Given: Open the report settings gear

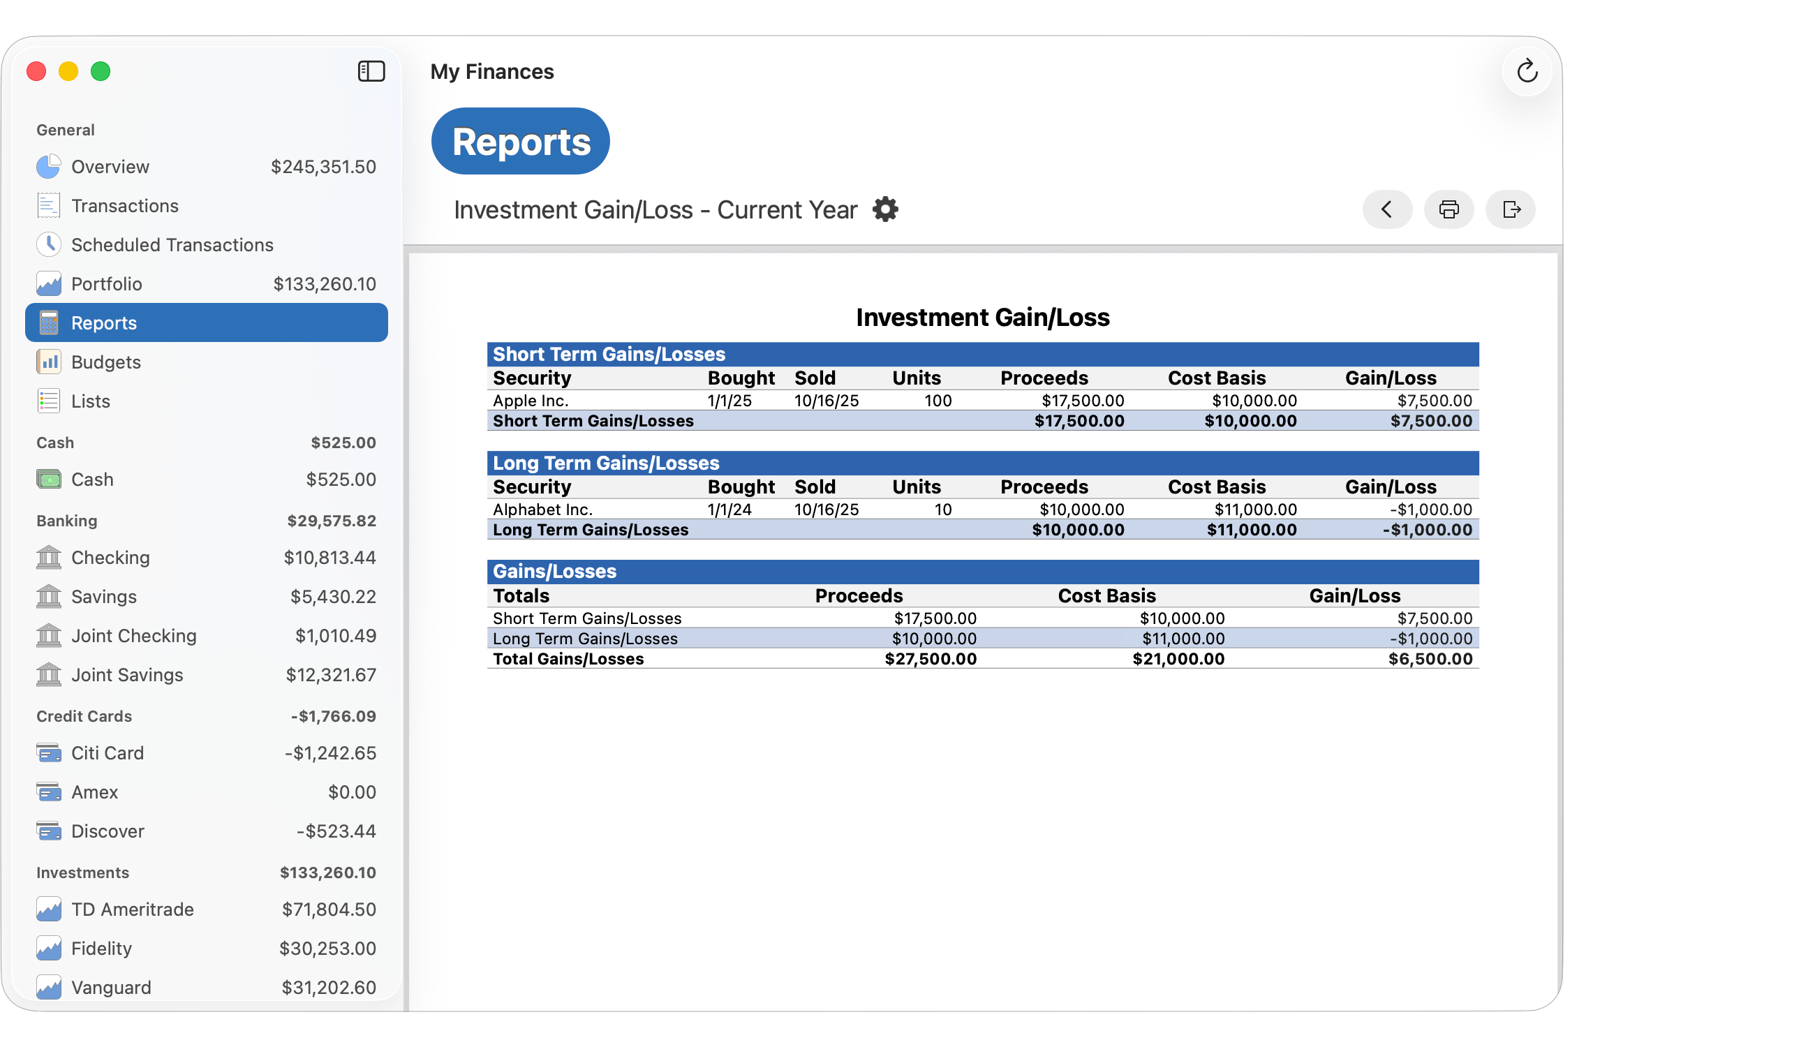Looking at the screenshot, I should tap(885, 209).
